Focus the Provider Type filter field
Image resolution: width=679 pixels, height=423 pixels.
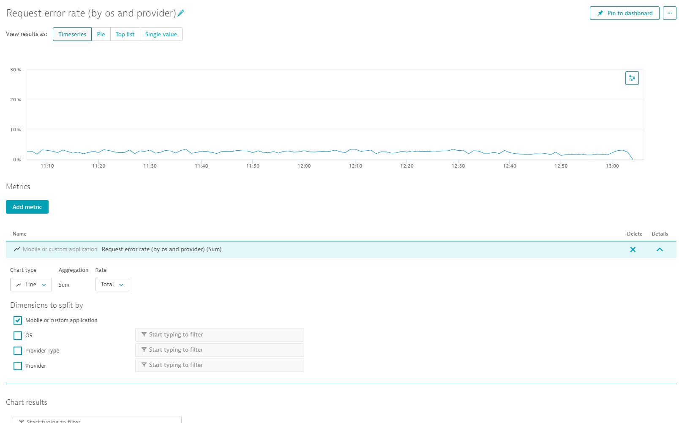[x=224, y=350]
